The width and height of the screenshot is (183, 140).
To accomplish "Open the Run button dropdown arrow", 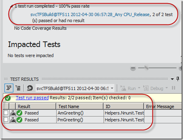I will [x=139, y=88].
